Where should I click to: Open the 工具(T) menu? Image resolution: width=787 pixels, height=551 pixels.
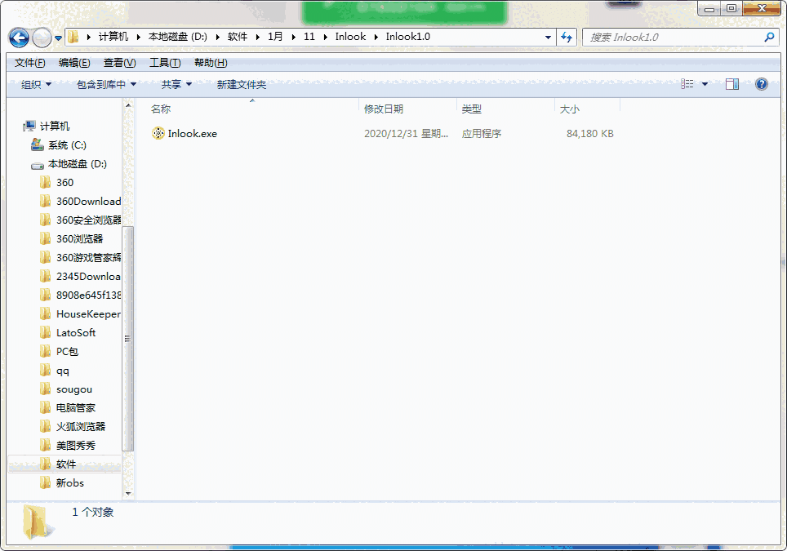point(164,63)
